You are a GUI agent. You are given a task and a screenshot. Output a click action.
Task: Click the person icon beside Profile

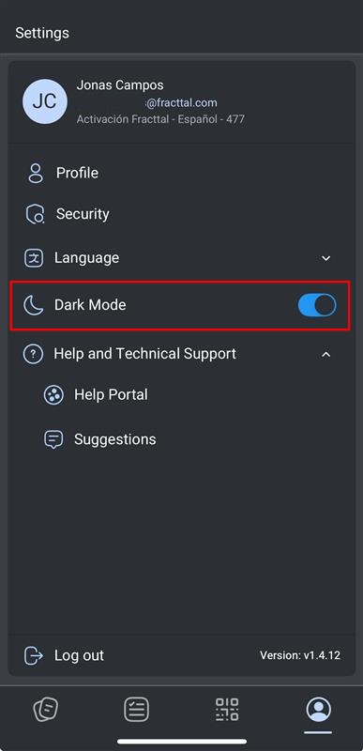tap(36, 173)
